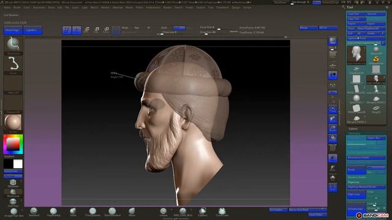Activate the Draw mode button
This screenshot has width=392, height=220.
click(77, 30)
